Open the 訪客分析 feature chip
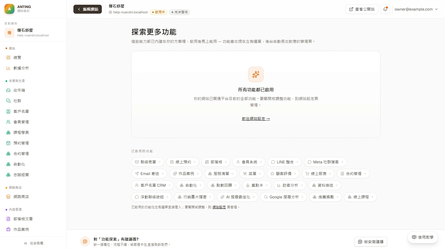 click(290, 185)
